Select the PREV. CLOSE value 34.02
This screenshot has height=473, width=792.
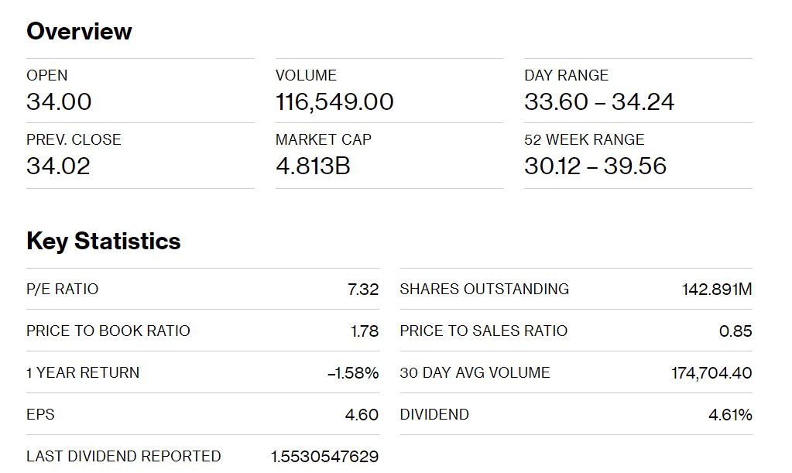click(58, 166)
